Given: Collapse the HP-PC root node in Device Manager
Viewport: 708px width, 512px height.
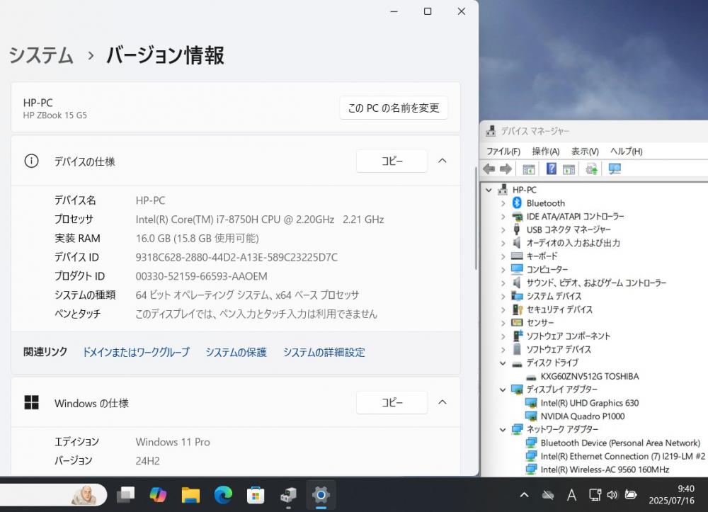Looking at the screenshot, I should coord(489,190).
